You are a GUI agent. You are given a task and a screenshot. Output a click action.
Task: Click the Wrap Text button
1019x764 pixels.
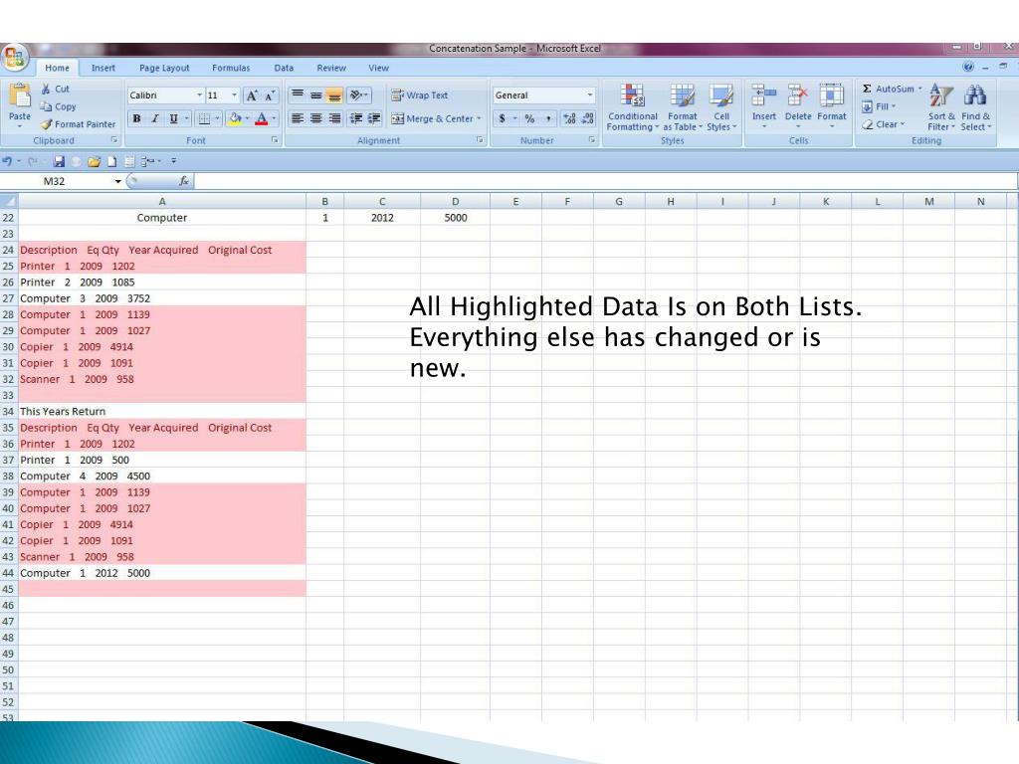(419, 95)
